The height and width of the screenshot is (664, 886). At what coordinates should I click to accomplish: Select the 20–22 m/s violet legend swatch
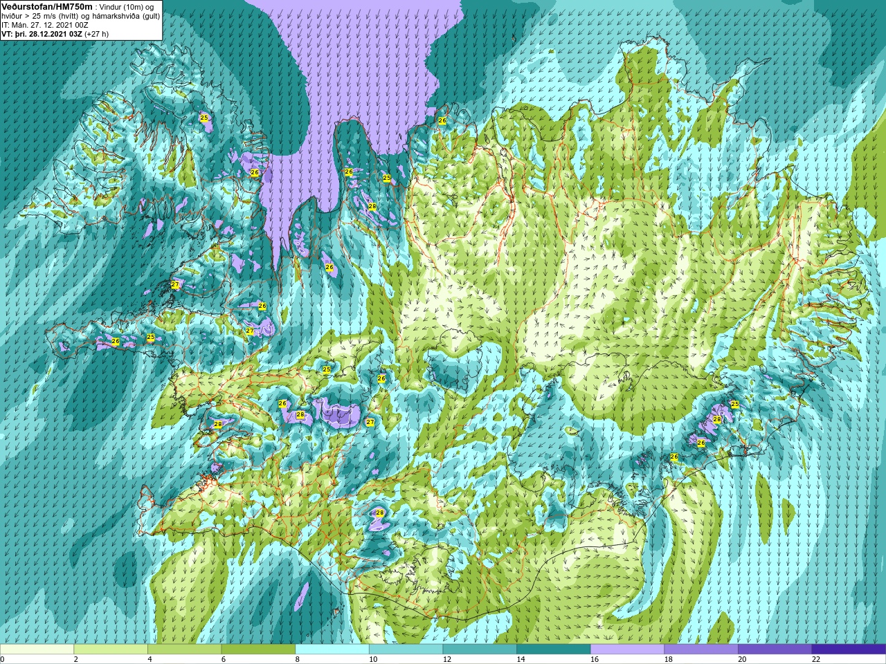(775, 649)
